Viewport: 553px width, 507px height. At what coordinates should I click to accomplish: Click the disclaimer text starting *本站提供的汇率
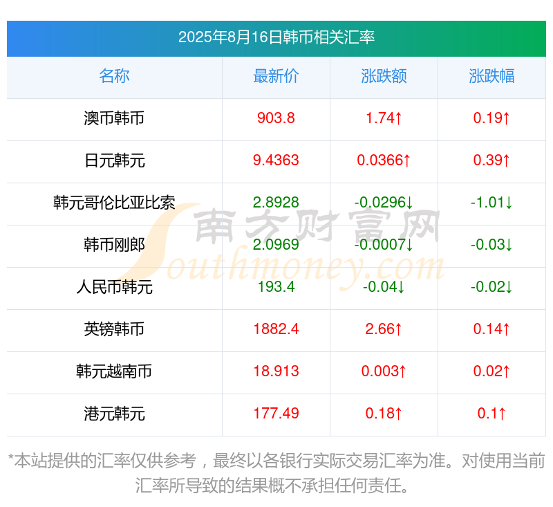tap(276, 473)
